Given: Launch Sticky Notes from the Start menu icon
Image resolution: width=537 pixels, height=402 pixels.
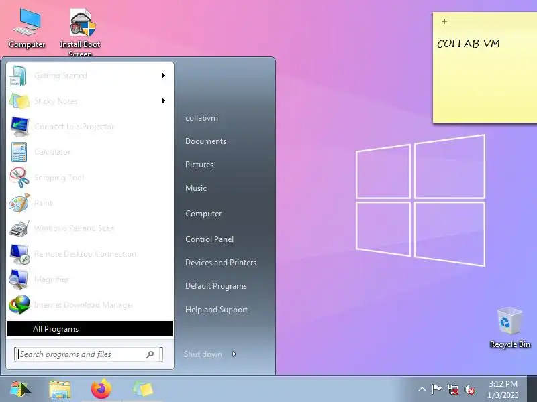Looking at the screenshot, I should point(19,101).
